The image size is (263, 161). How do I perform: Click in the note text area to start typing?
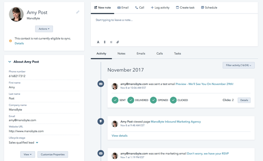pyautogui.click(x=174, y=27)
